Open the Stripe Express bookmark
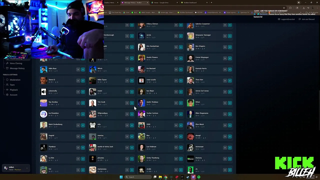The height and width of the screenshot is (180, 320). point(230,12)
